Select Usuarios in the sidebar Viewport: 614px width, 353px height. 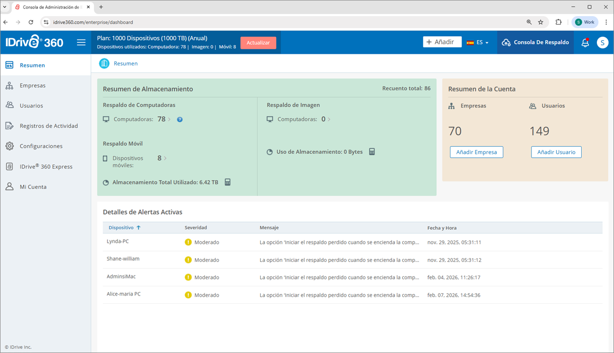pos(32,105)
